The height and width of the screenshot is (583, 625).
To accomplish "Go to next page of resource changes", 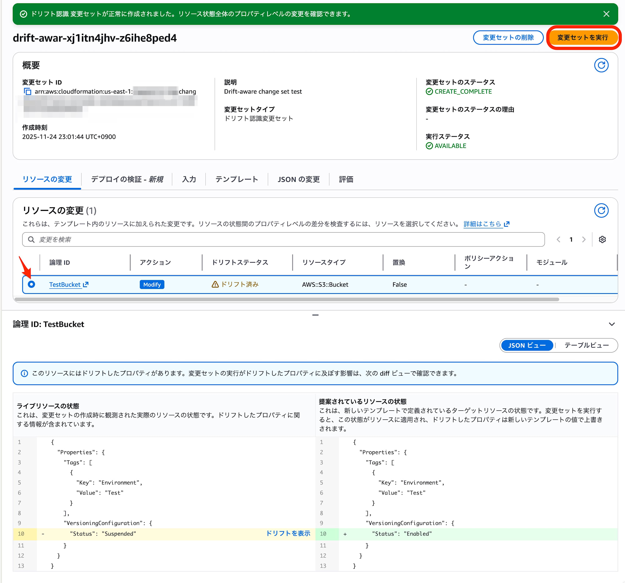I will tap(584, 240).
